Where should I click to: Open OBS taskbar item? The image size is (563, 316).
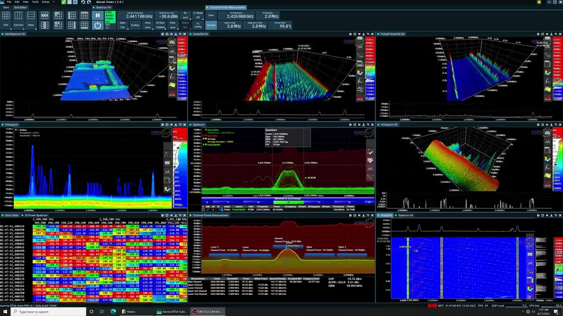[x=207, y=312]
